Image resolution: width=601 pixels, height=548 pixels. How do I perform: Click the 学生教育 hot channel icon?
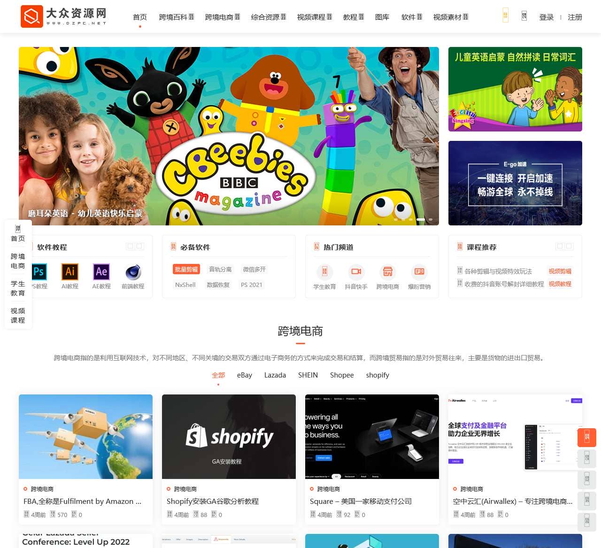[324, 272]
